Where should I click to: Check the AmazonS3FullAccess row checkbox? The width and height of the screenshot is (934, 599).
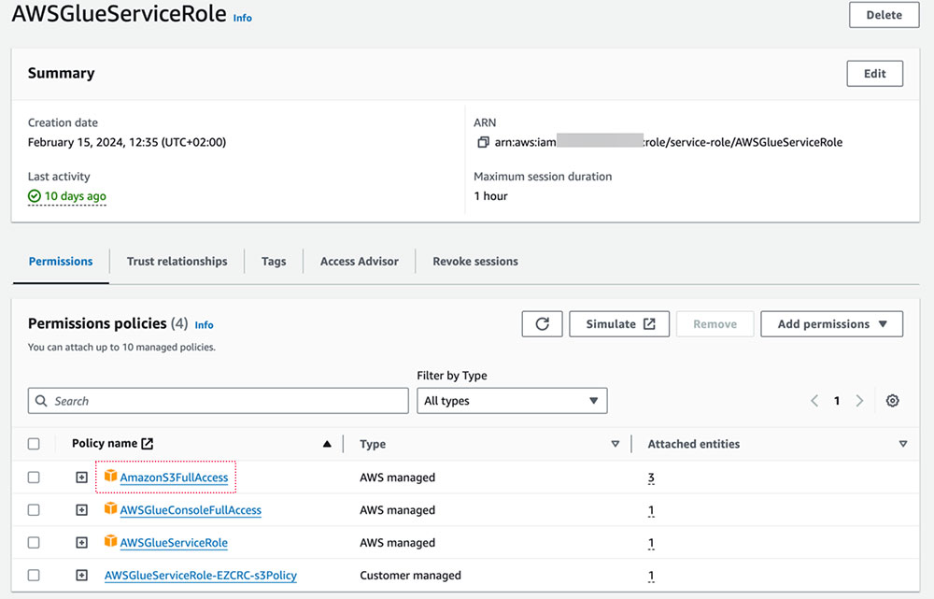[x=34, y=478]
